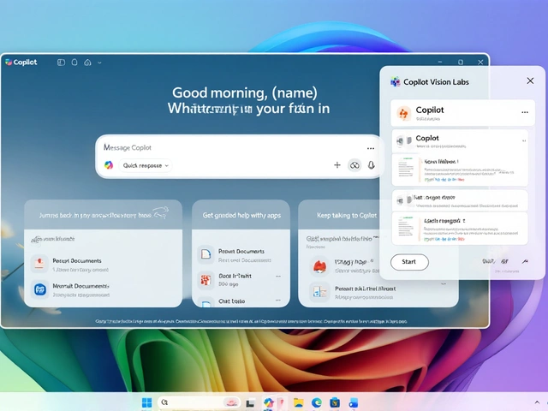Click the orange Copilot icon in Vision Labs

click(x=403, y=114)
